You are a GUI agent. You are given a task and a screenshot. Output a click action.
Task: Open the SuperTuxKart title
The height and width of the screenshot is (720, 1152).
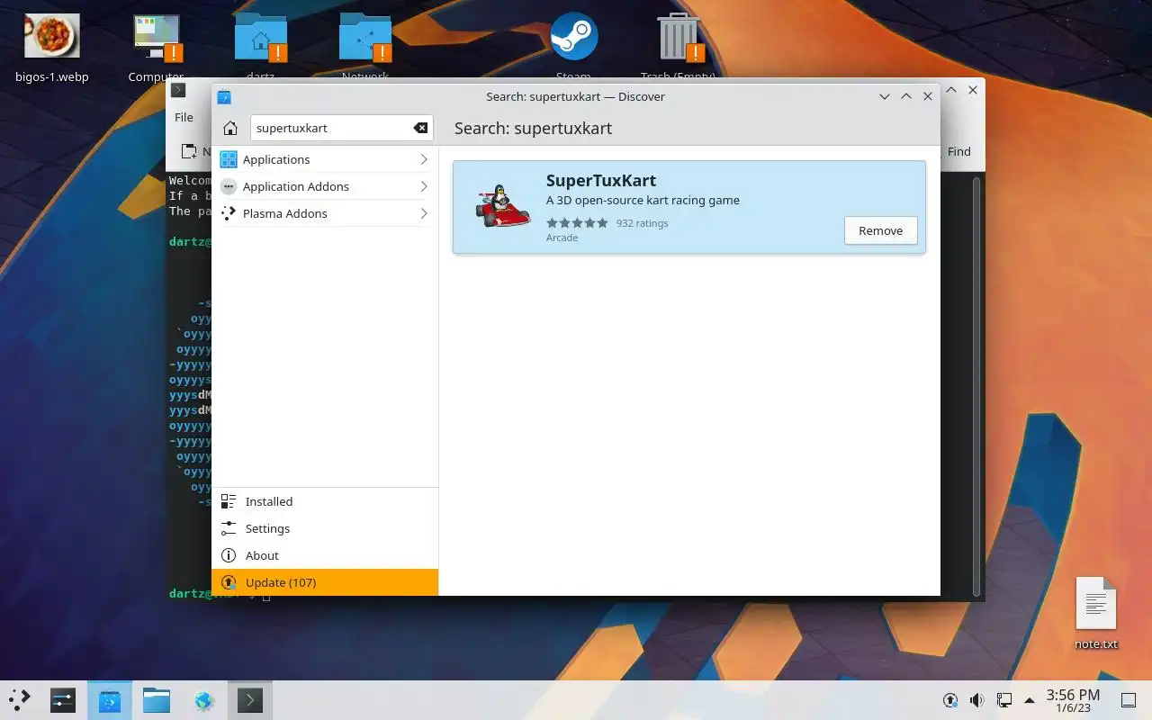pos(601,180)
